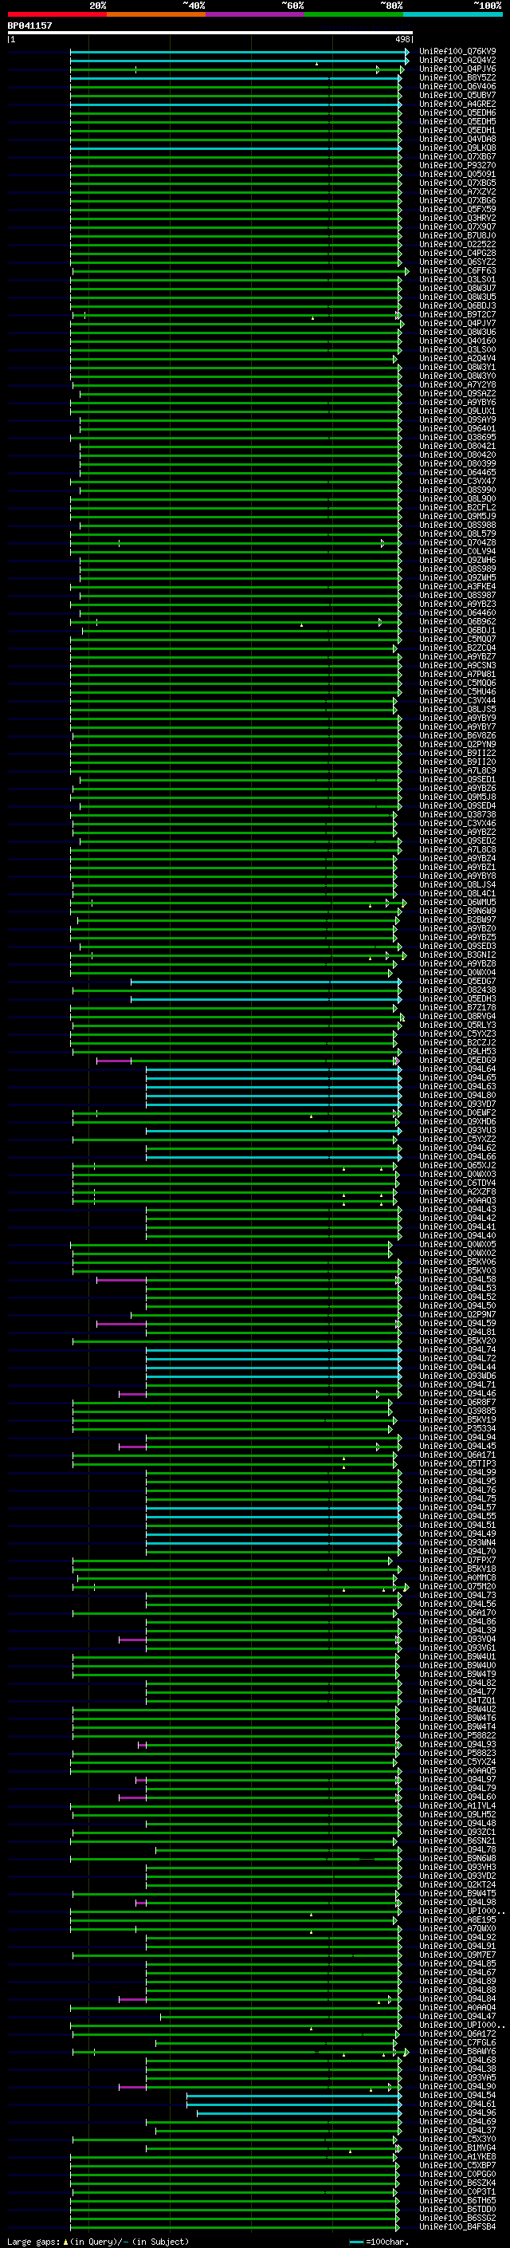Image resolution: width=510 pixels, height=2248 pixels.
Task: Click the purple ~60% identity legend segment
Action: 256,14
